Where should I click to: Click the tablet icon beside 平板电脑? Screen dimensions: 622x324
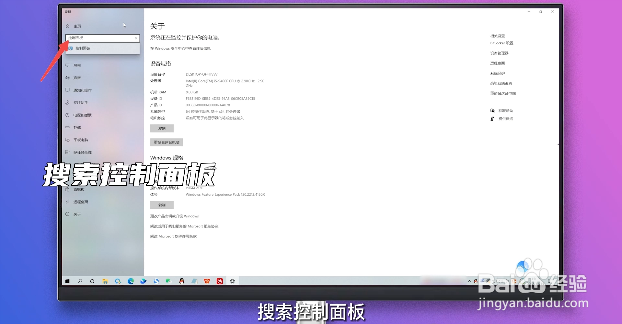67,140
